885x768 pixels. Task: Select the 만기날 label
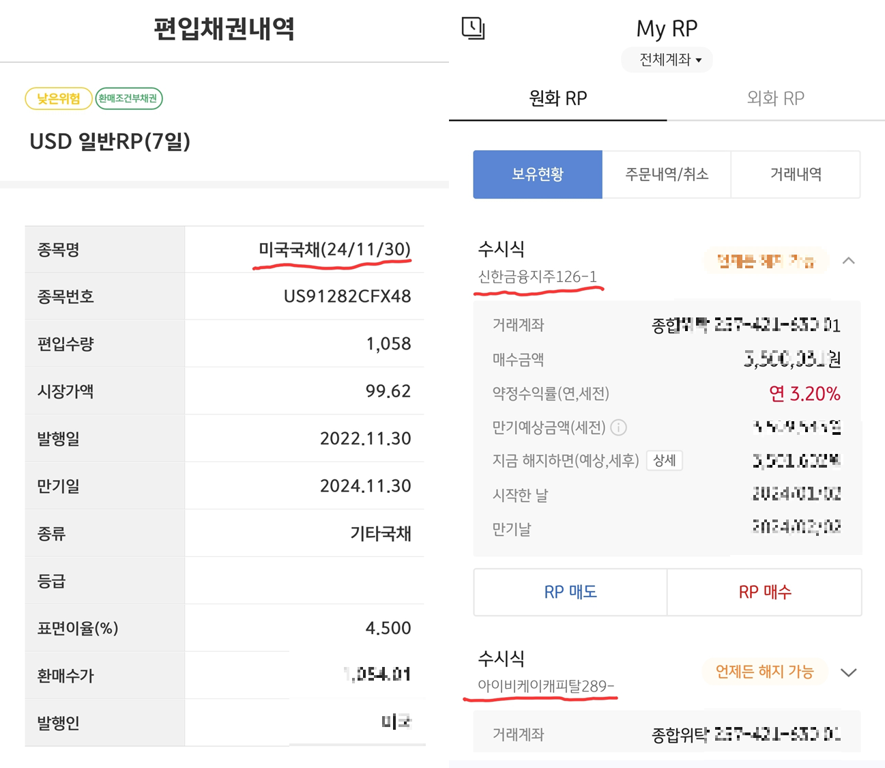coord(512,529)
